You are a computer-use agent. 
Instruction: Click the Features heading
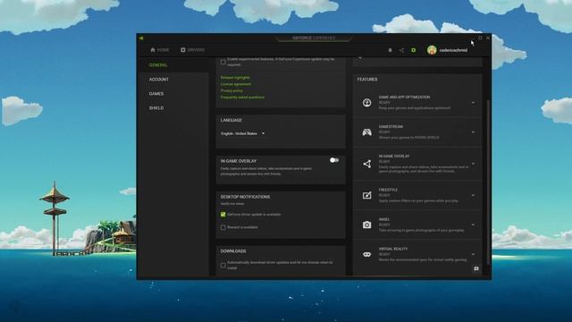pos(367,80)
